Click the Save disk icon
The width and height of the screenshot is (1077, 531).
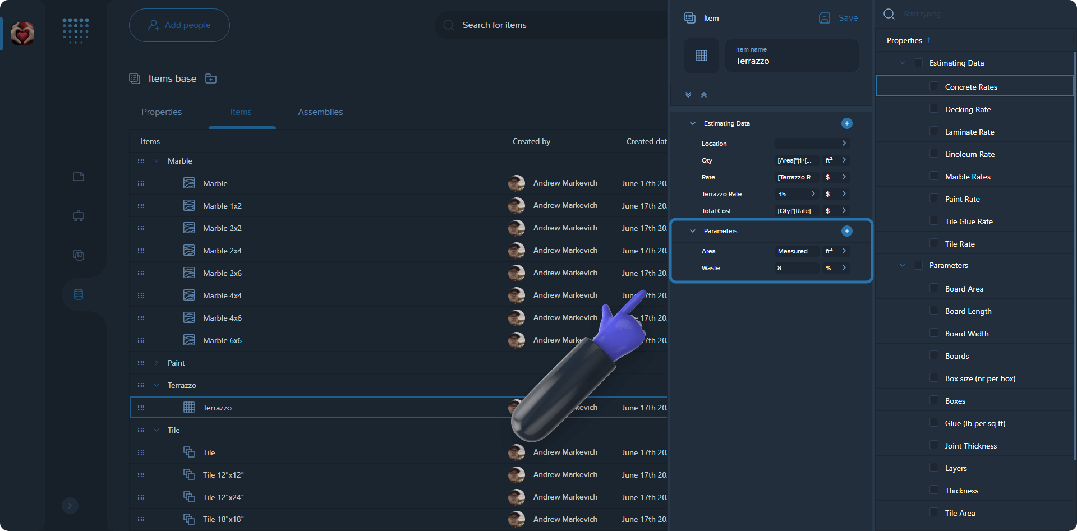825,18
